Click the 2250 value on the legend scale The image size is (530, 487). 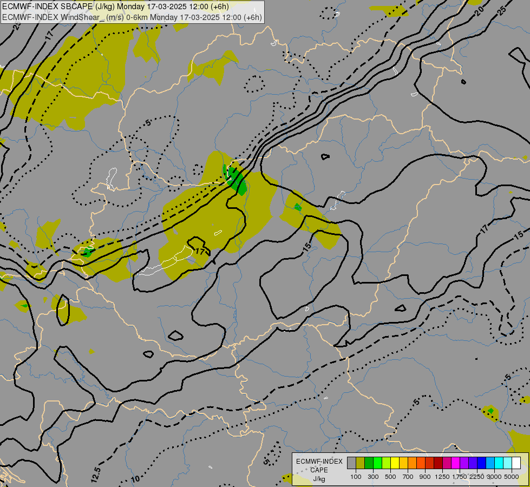coord(476,477)
